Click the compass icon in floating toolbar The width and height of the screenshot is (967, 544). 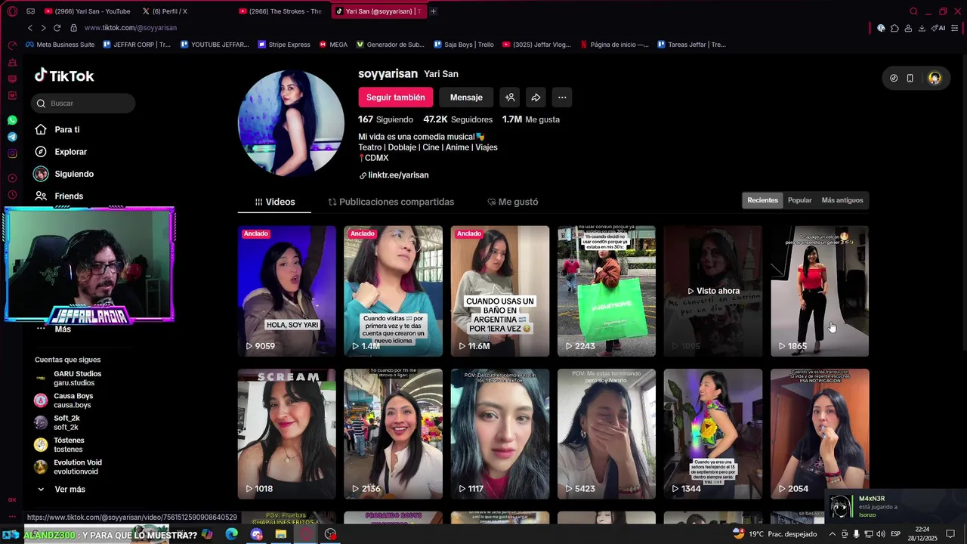(894, 78)
